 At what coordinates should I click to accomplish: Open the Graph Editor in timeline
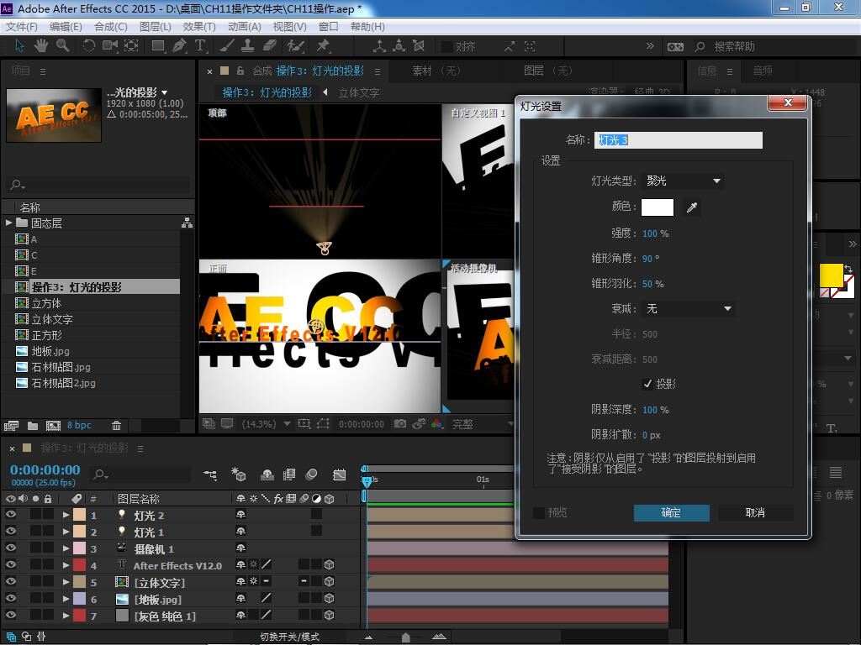340,475
